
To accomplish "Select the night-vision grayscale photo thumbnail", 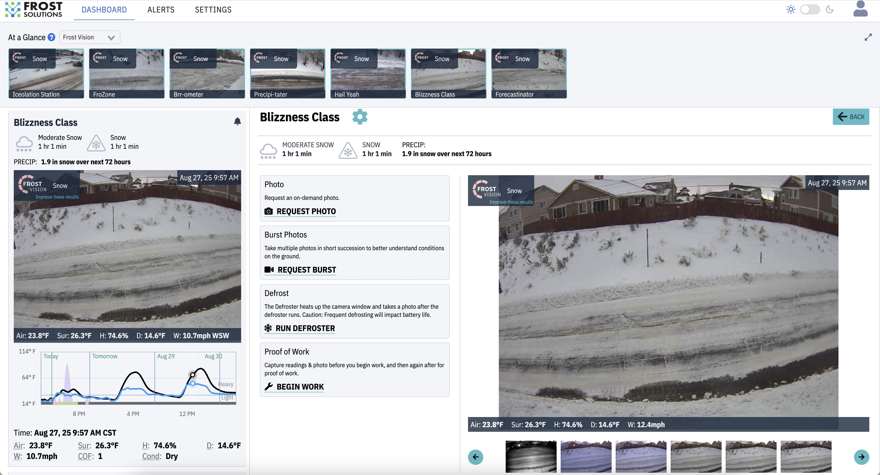I will [531, 457].
